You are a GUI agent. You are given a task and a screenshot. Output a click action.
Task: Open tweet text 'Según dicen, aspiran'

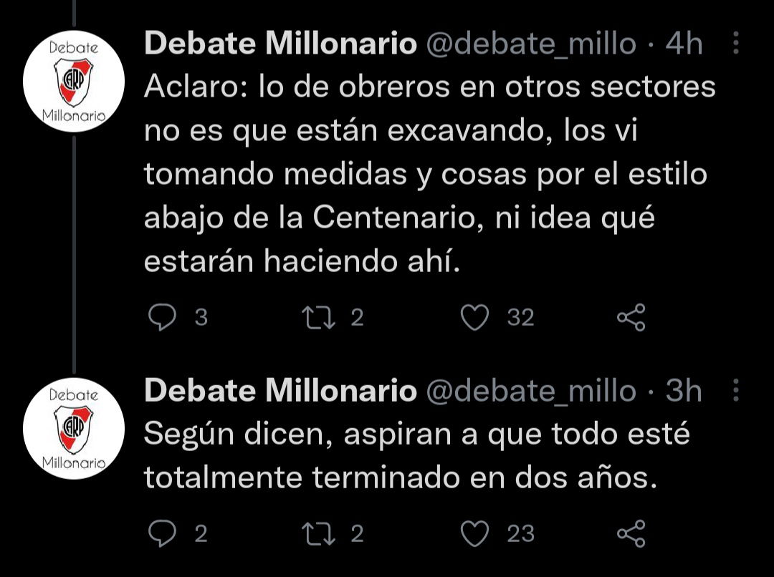[416, 456]
